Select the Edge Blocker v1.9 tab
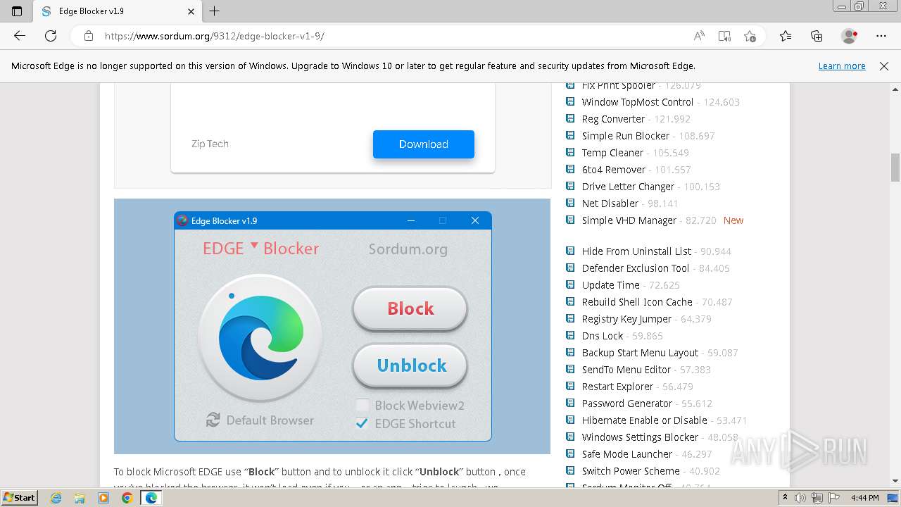The height and width of the screenshot is (507, 901). coord(118,11)
